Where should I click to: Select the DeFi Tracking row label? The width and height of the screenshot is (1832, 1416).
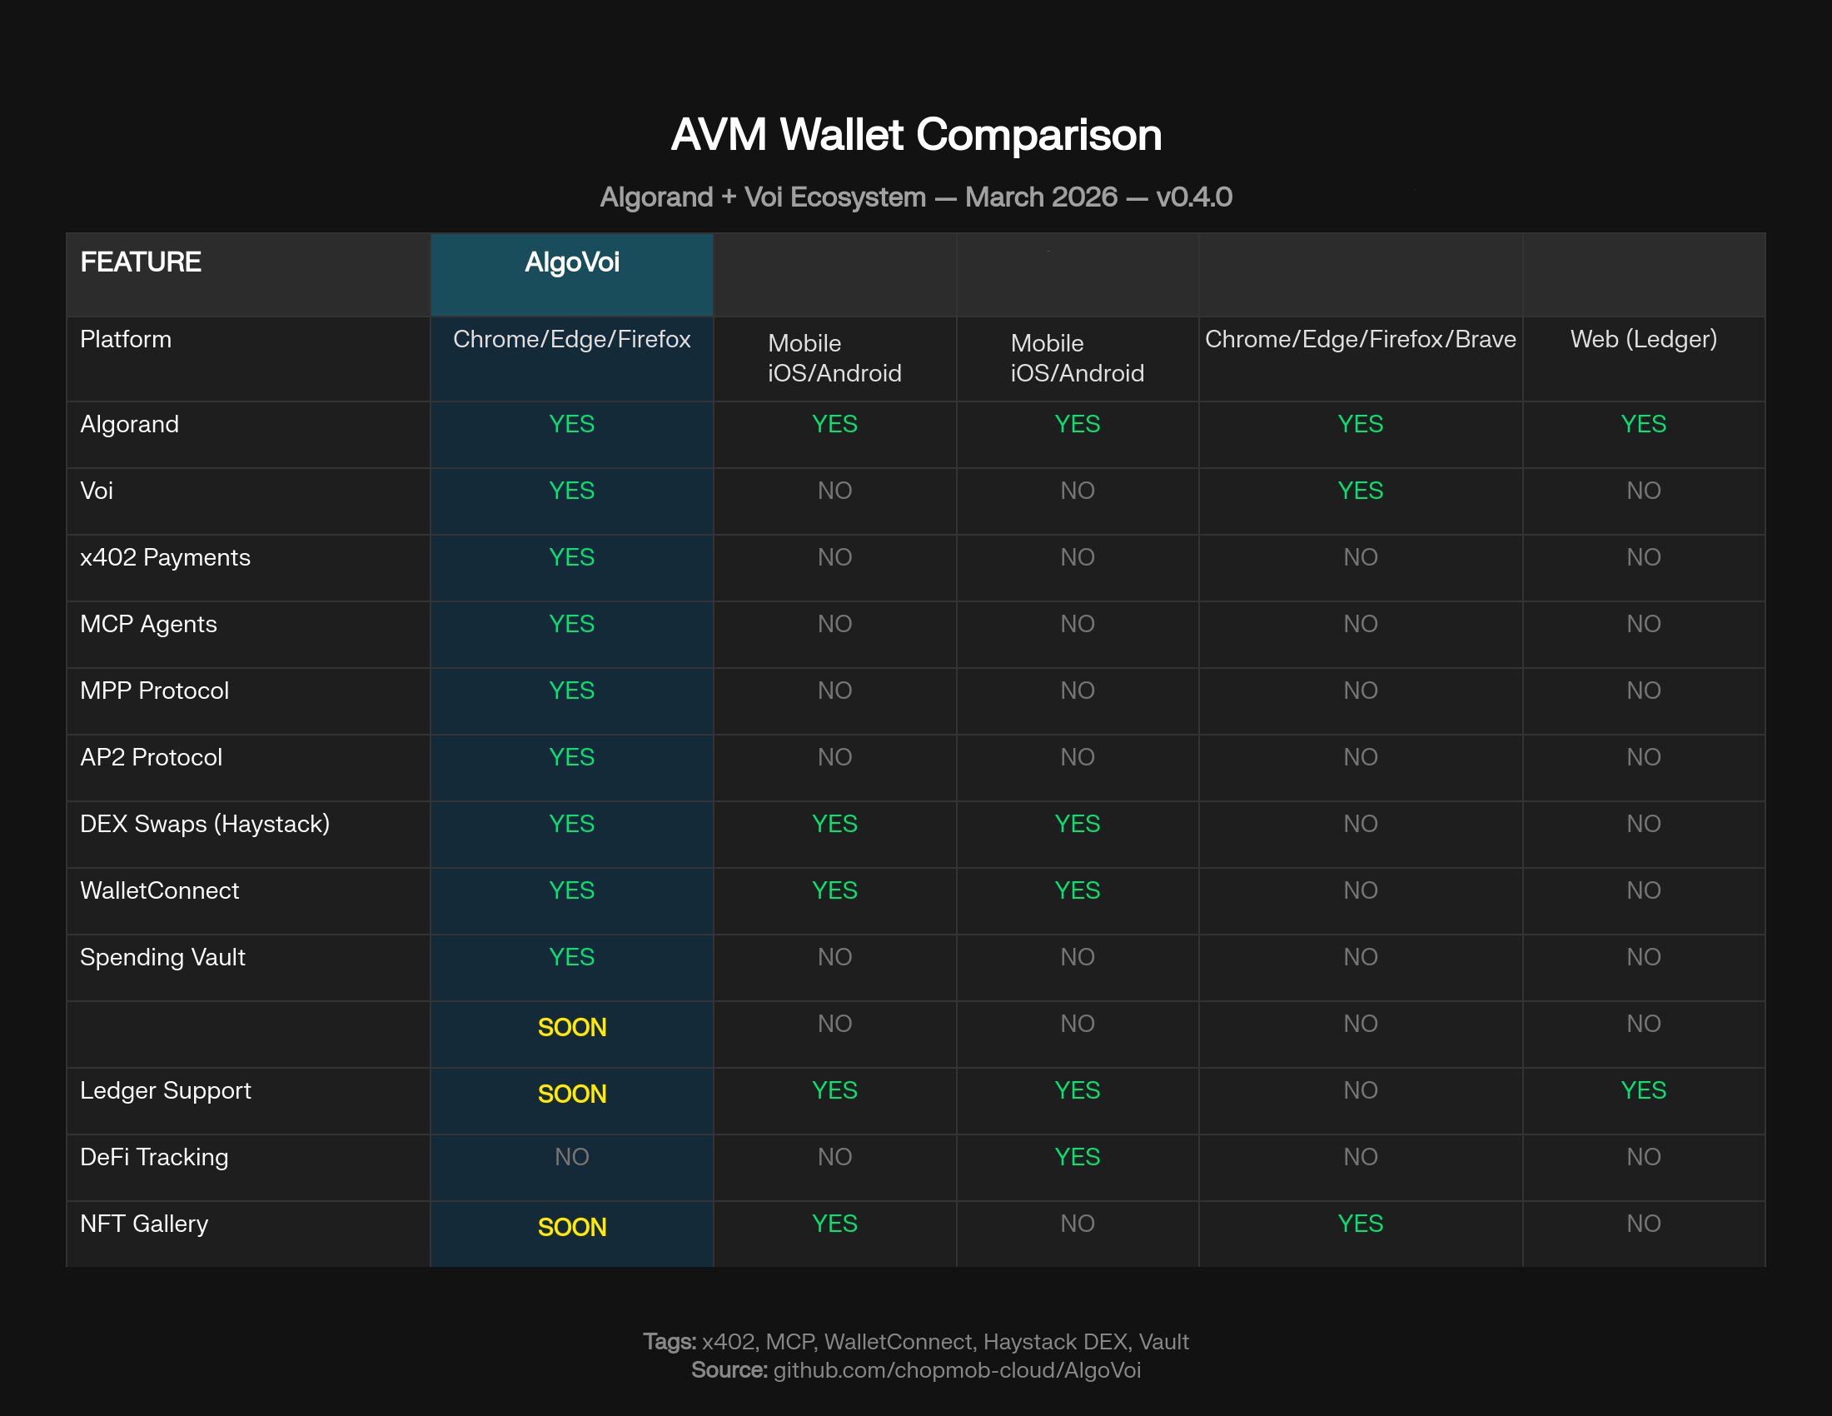click(x=153, y=1158)
